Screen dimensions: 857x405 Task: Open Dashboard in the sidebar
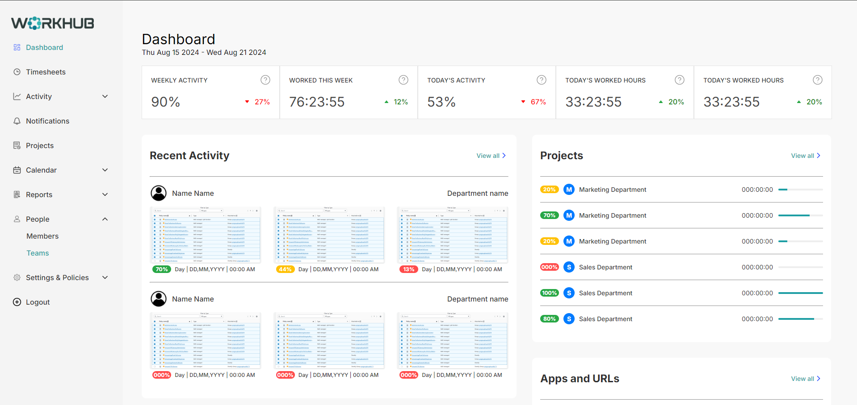click(44, 47)
